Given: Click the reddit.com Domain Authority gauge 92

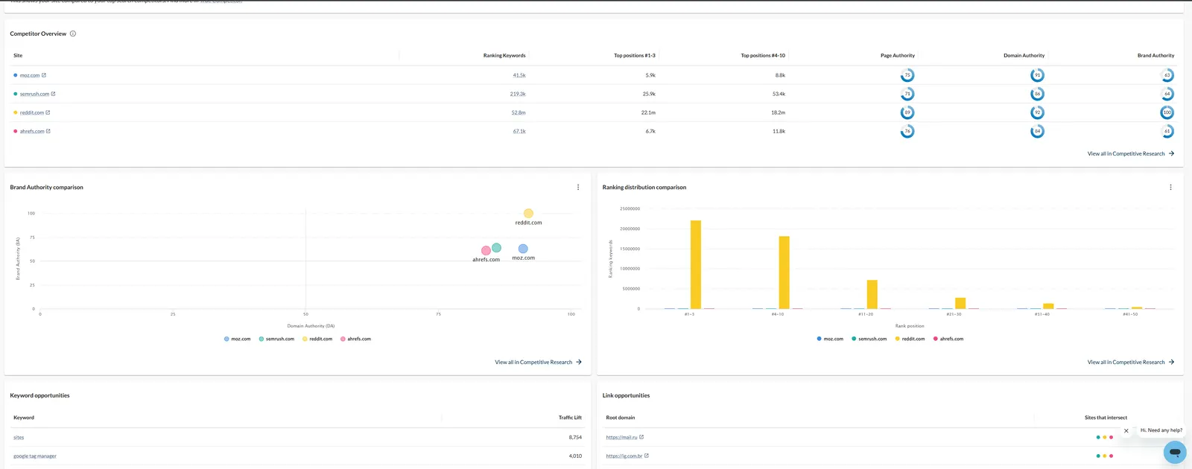Looking at the screenshot, I should point(1037,112).
